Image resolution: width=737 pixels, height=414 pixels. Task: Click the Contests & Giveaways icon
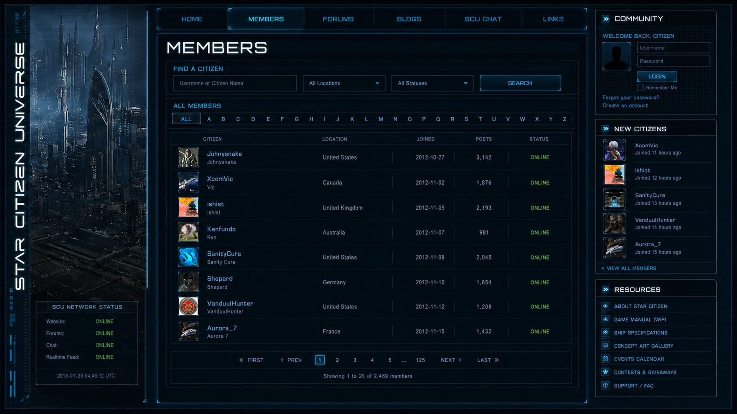click(x=605, y=372)
